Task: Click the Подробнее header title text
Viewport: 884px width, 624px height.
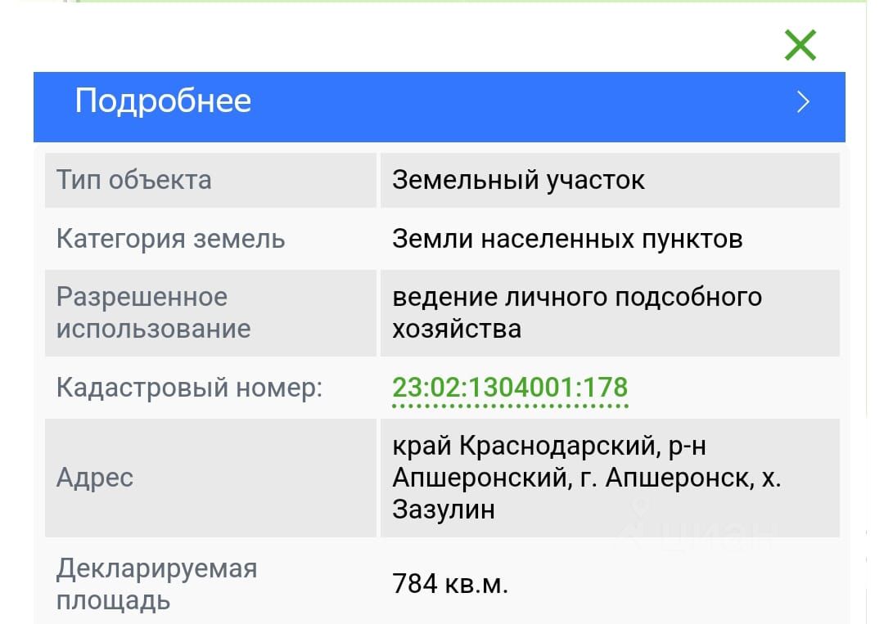Action: [163, 101]
